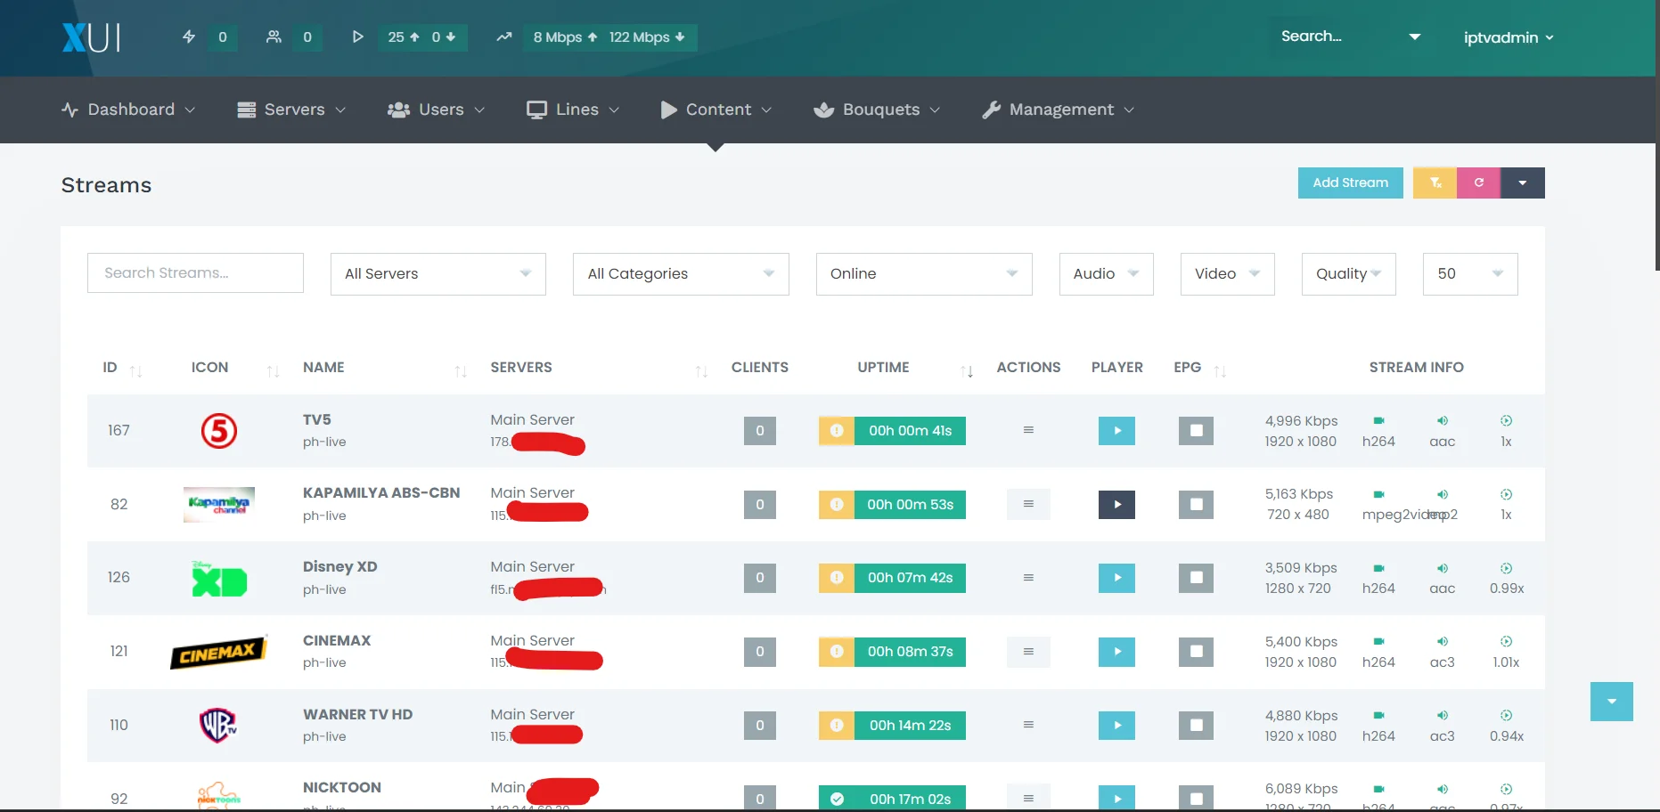Click the yellow clear filters button

[x=1435, y=183]
